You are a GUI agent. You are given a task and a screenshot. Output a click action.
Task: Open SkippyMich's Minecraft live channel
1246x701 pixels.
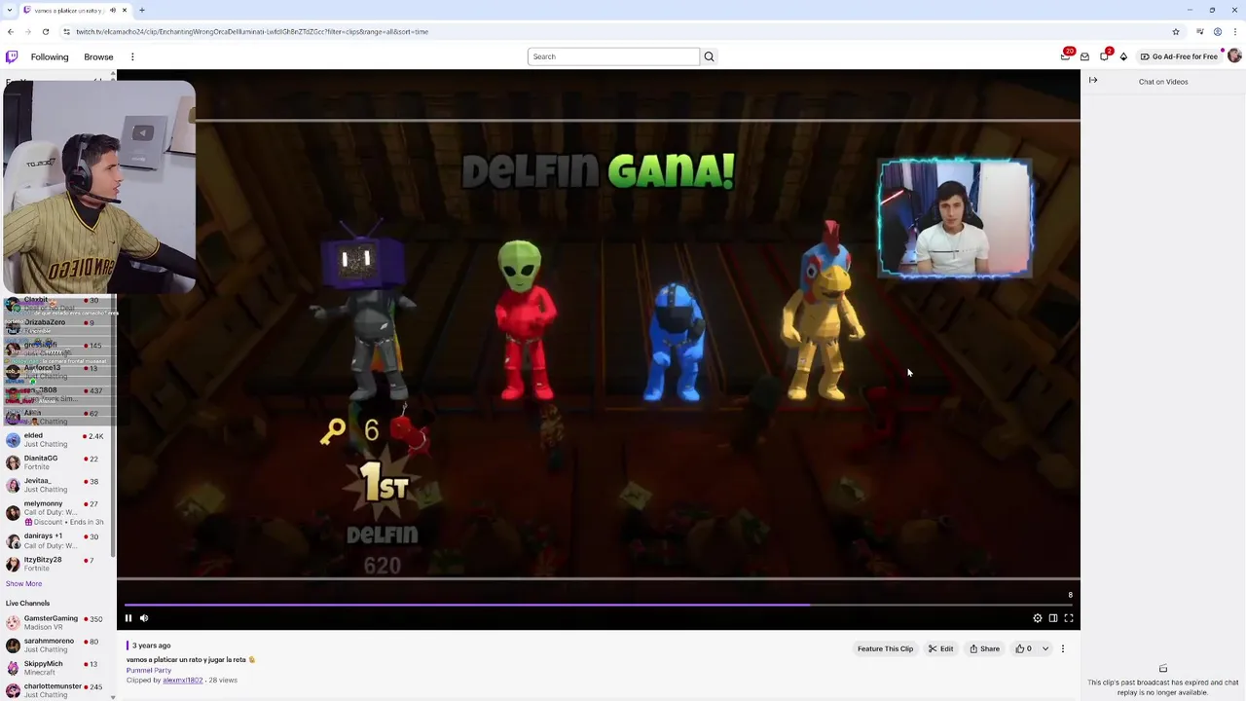click(57, 668)
